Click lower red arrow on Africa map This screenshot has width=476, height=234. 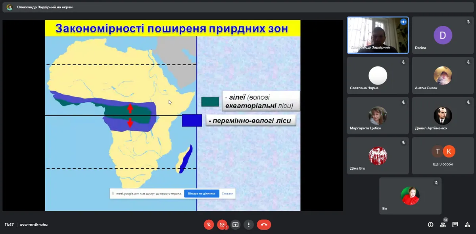[x=130, y=123]
